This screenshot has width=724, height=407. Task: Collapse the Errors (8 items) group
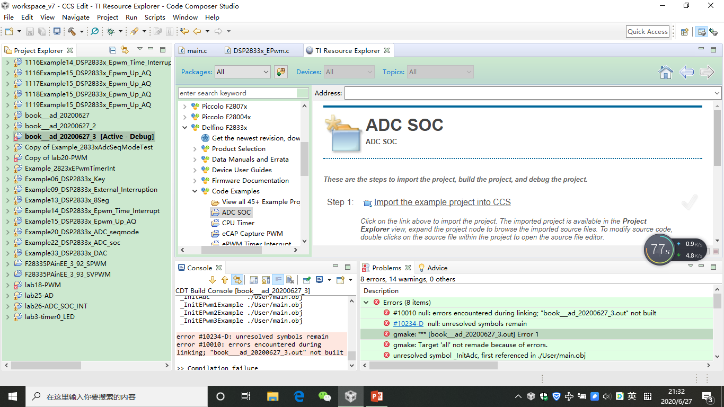click(366, 302)
